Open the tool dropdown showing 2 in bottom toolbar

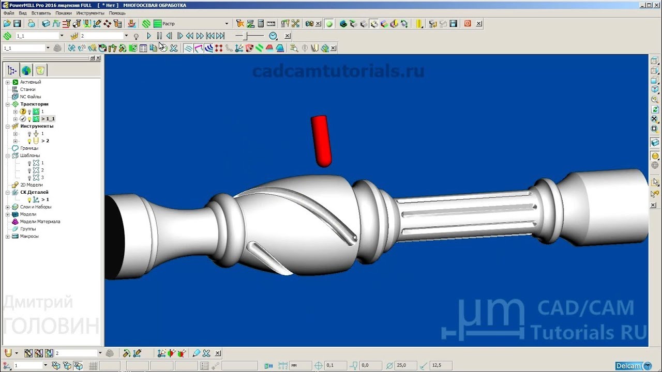pyautogui.click(x=100, y=353)
